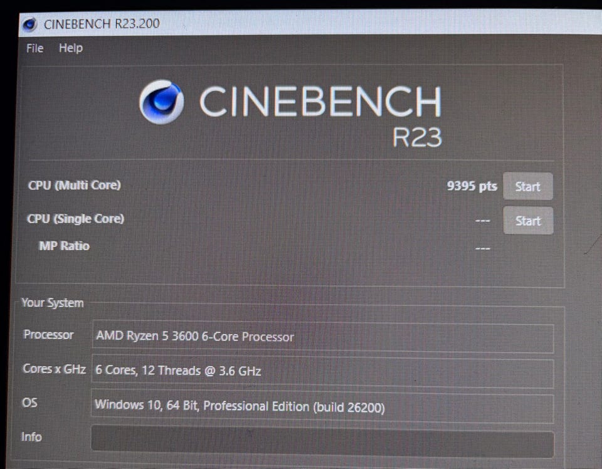602x469 pixels.
Task: Click the Cinebench icon in title bar
Action: [x=29, y=24]
